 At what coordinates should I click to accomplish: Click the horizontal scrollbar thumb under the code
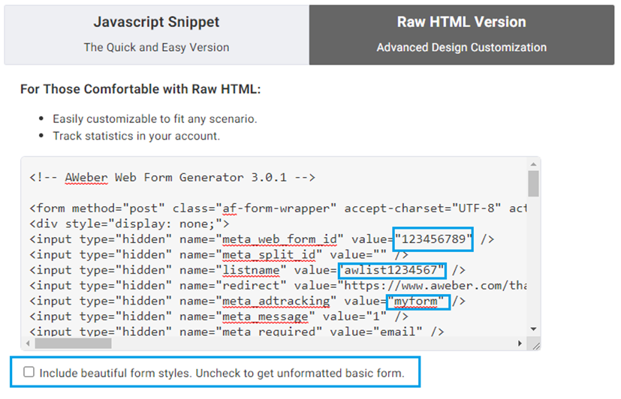click(x=74, y=343)
